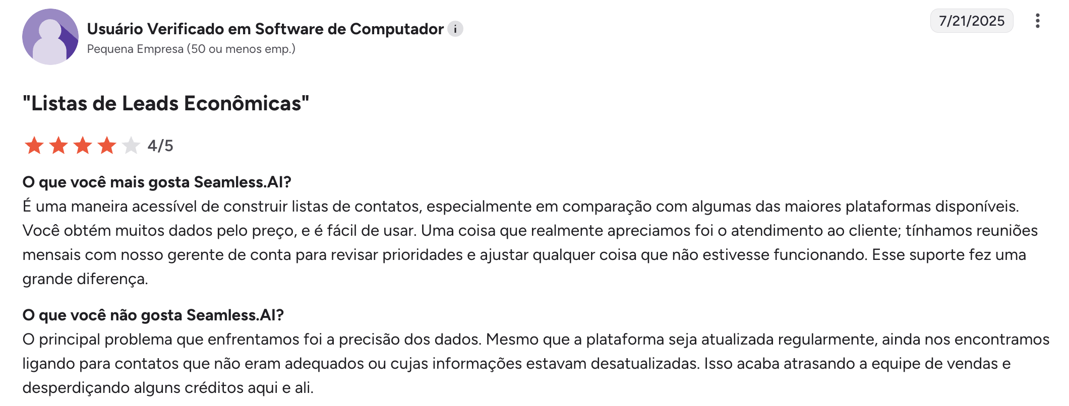1069x406 pixels.
Task: Click the purple reviewer avatar icon
Action: coord(50,37)
